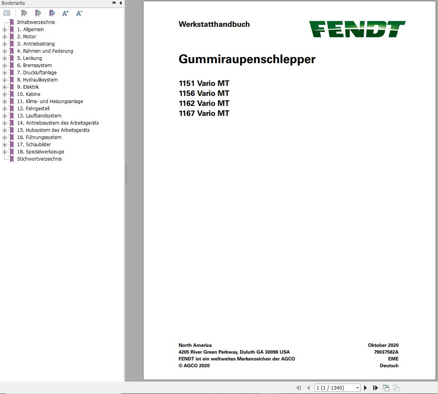Click the Gummiraupenschlepper title text
The width and height of the screenshot is (438, 394).
[x=247, y=59]
